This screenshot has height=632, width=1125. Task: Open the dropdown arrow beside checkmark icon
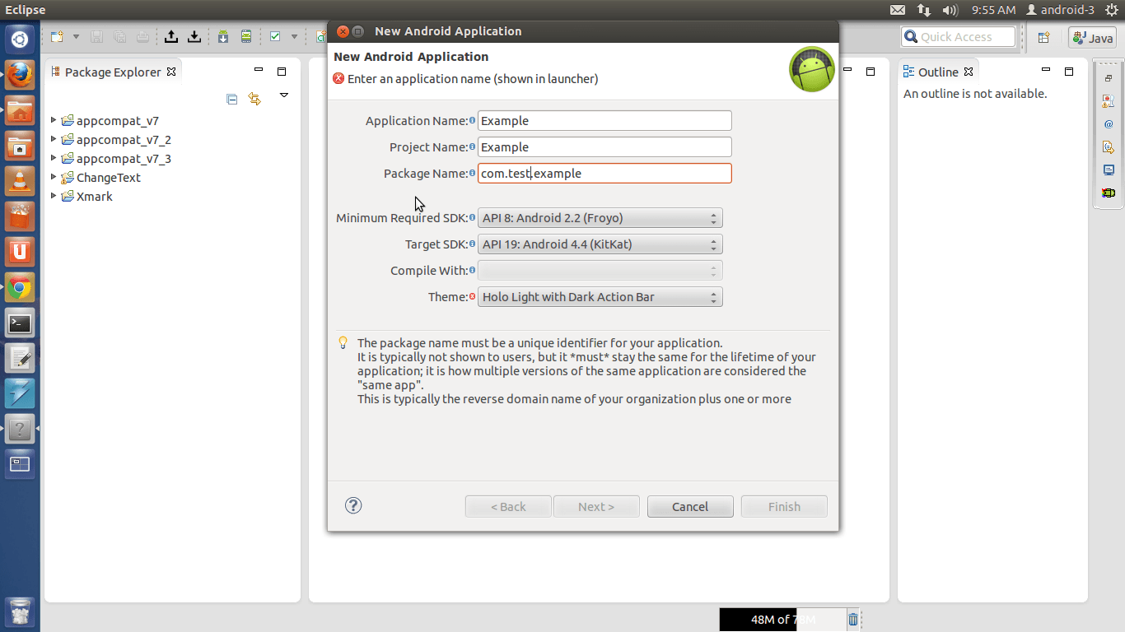294,37
